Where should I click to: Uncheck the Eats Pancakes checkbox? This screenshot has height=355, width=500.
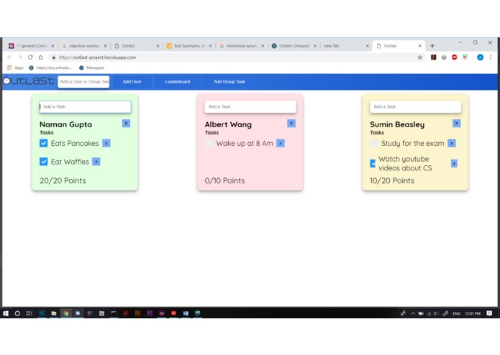coord(44,143)
